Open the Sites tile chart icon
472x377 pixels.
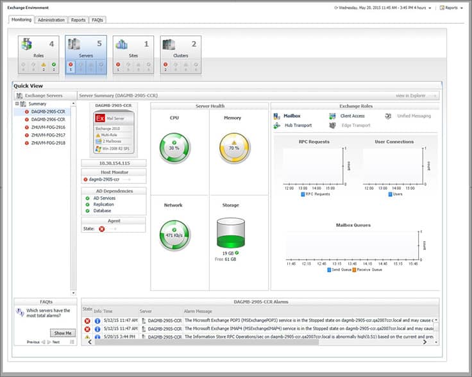click(x=121, y=44)
